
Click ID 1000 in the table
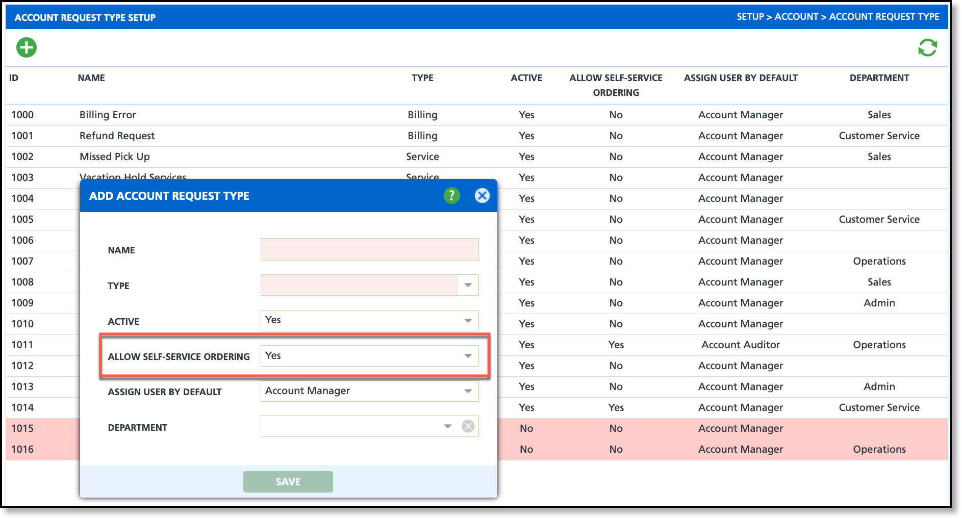point(22,115)
